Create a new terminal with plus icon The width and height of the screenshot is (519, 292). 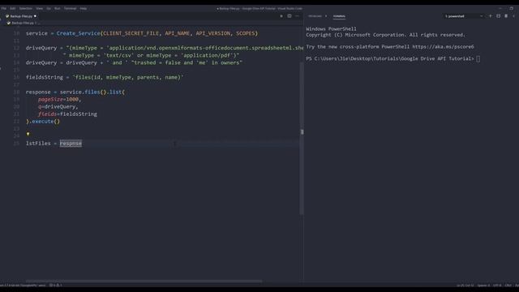[x=491, y=16]
